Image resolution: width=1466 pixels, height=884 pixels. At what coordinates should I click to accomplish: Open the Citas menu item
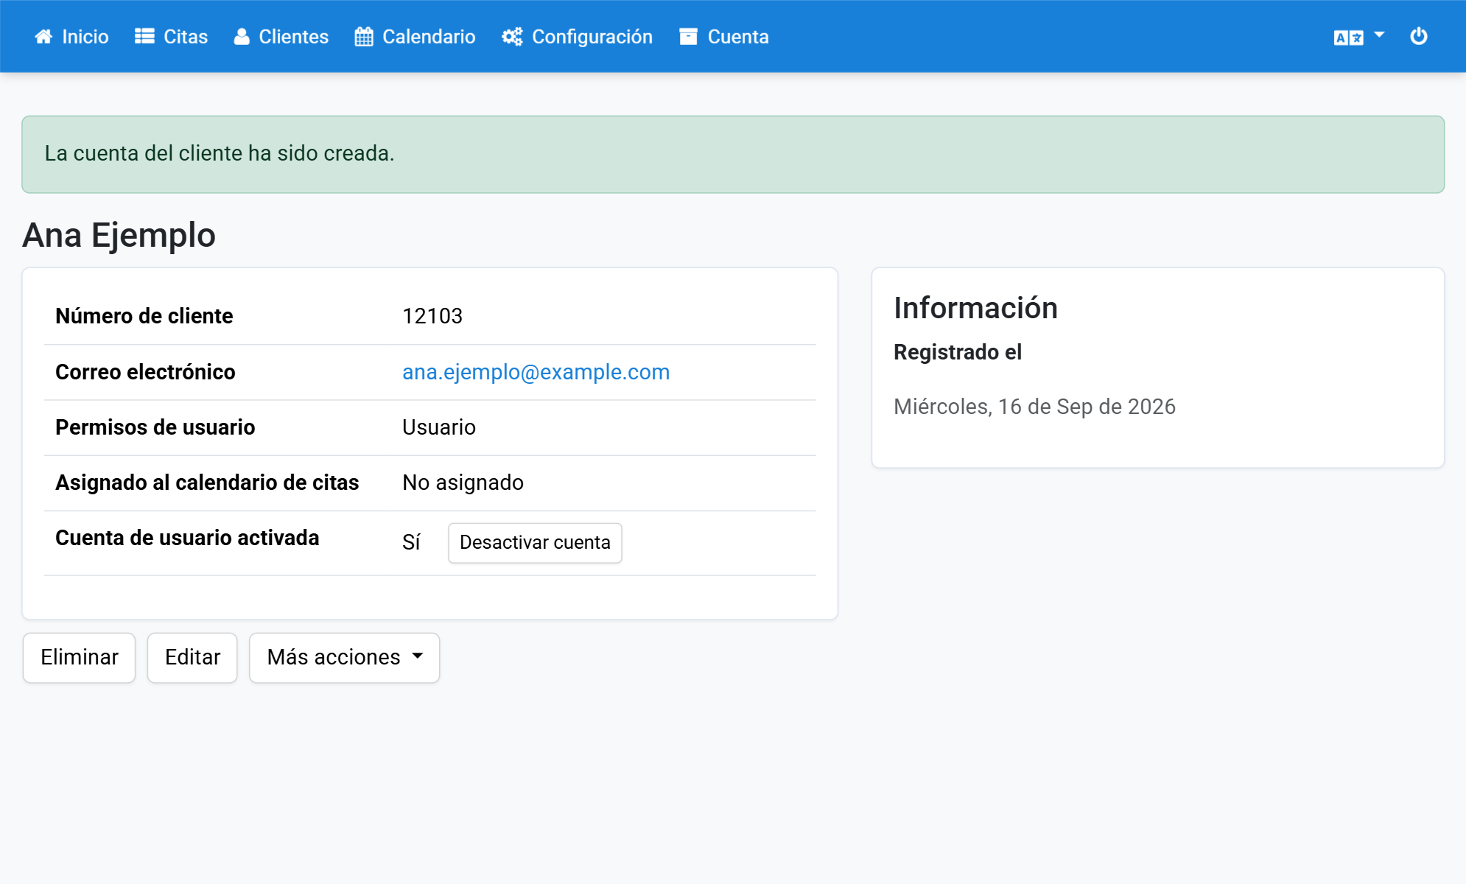coord(172,37)
